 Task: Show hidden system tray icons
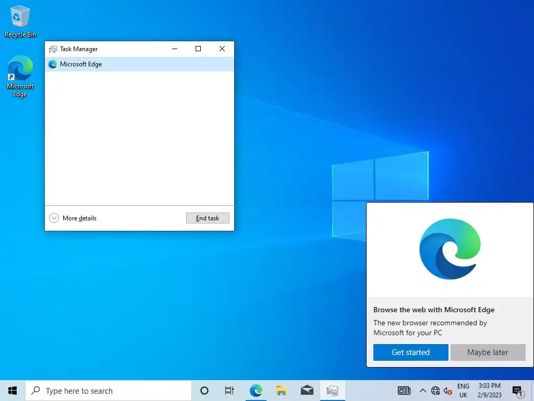tap(422, 391)
